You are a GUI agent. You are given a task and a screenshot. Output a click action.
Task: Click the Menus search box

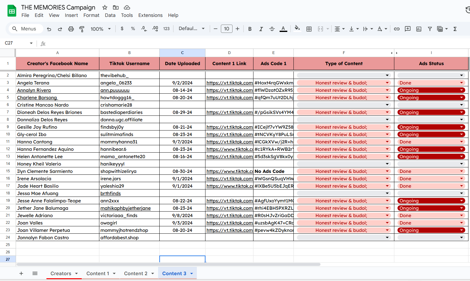26,29
